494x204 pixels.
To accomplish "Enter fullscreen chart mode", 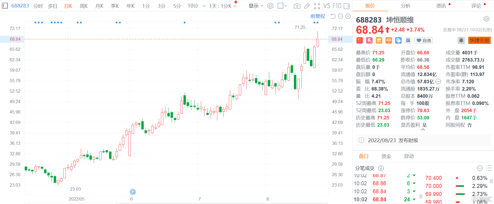I will pos(317,6).
